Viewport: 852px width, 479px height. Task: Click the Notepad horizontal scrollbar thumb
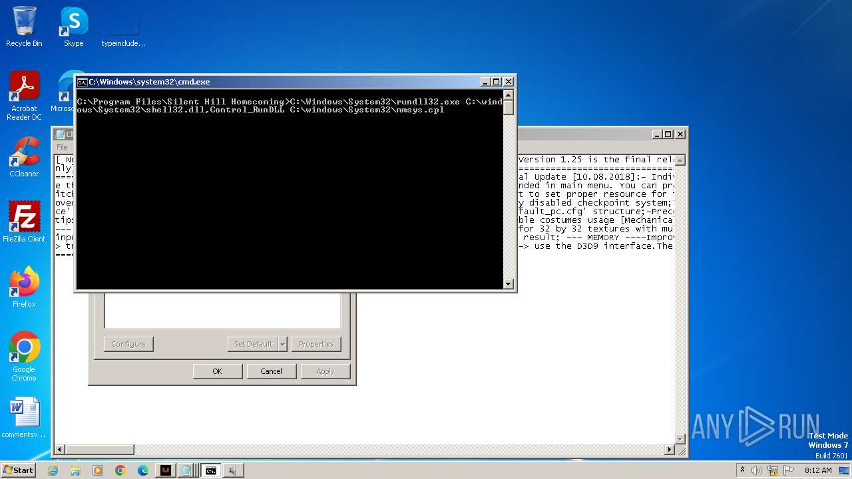(x=100, y=450)
